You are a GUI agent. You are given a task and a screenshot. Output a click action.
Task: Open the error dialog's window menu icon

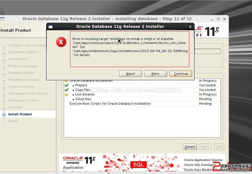pos(51,27)
